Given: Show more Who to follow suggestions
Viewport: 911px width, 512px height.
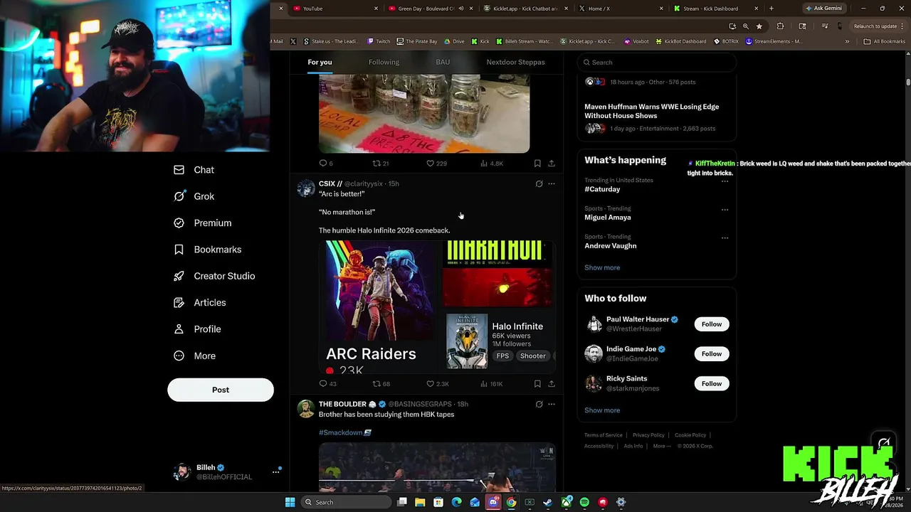Looking at the screenshot, I should click(x=602, y=410).
